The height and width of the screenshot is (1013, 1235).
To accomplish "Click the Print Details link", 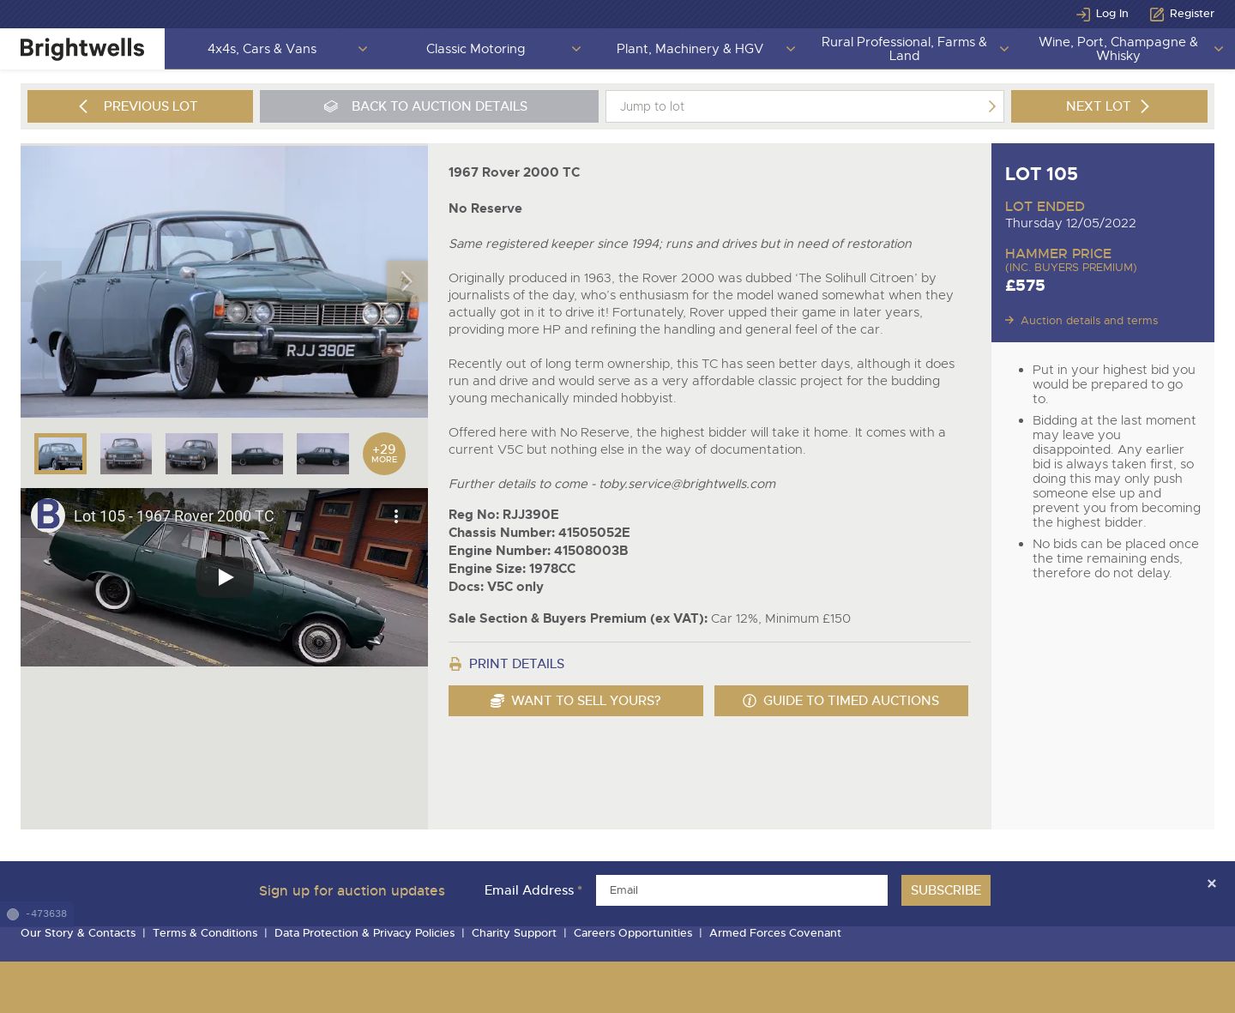I will (x=516, y=664).
